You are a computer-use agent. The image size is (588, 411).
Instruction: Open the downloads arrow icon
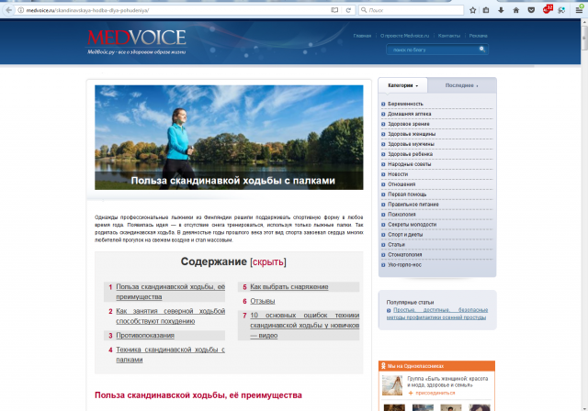(x=501, y=10)
